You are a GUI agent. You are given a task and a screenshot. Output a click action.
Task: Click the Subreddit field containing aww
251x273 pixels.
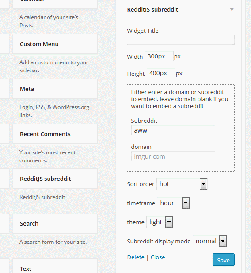point(173,130)
